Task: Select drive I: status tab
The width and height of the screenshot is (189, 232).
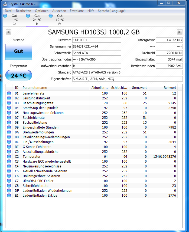Action: point(37,20)
